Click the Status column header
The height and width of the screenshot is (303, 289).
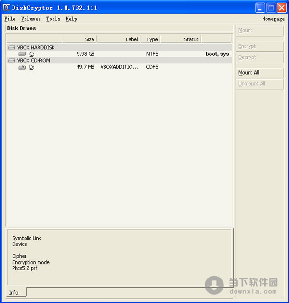tap(181, 39)
